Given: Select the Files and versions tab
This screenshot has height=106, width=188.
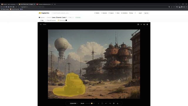Looking at the screenshot, I should click(51, 20).
